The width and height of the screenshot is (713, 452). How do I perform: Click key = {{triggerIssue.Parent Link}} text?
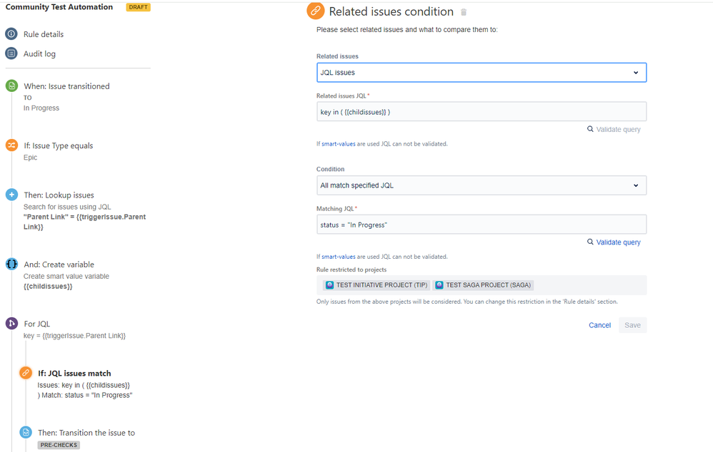[x=74, y=336]
